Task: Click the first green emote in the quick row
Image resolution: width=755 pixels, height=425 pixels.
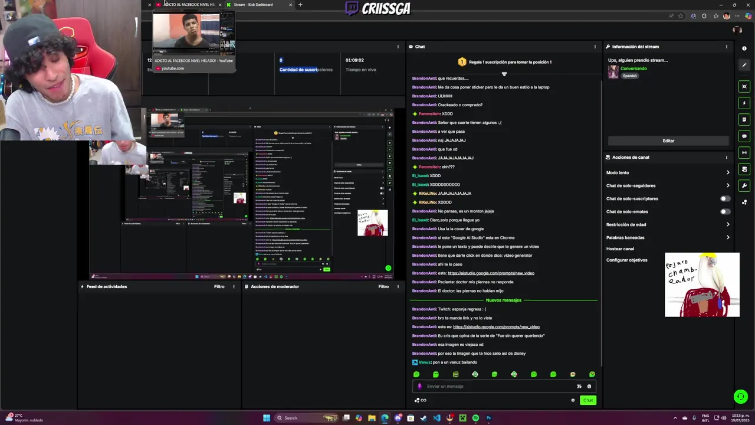Action: (416, 374)
